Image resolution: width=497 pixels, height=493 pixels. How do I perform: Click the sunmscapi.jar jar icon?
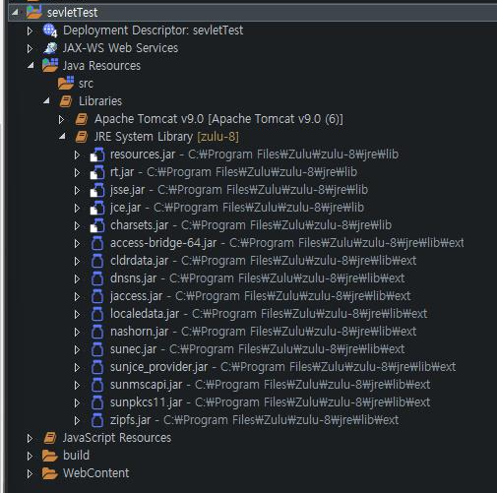pos(97,385)
